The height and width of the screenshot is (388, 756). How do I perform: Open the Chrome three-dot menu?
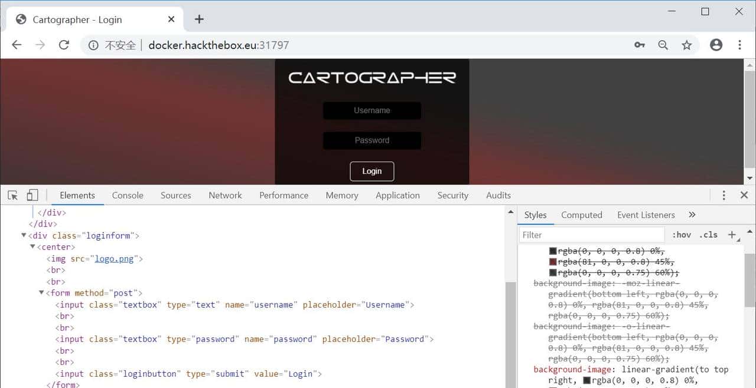(740, 45)
